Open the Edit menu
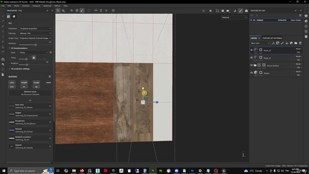This screenshot has width=309, height=174. point(9,6)
